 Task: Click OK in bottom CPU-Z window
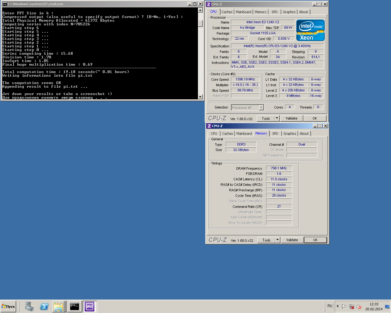tap(315, 240)
